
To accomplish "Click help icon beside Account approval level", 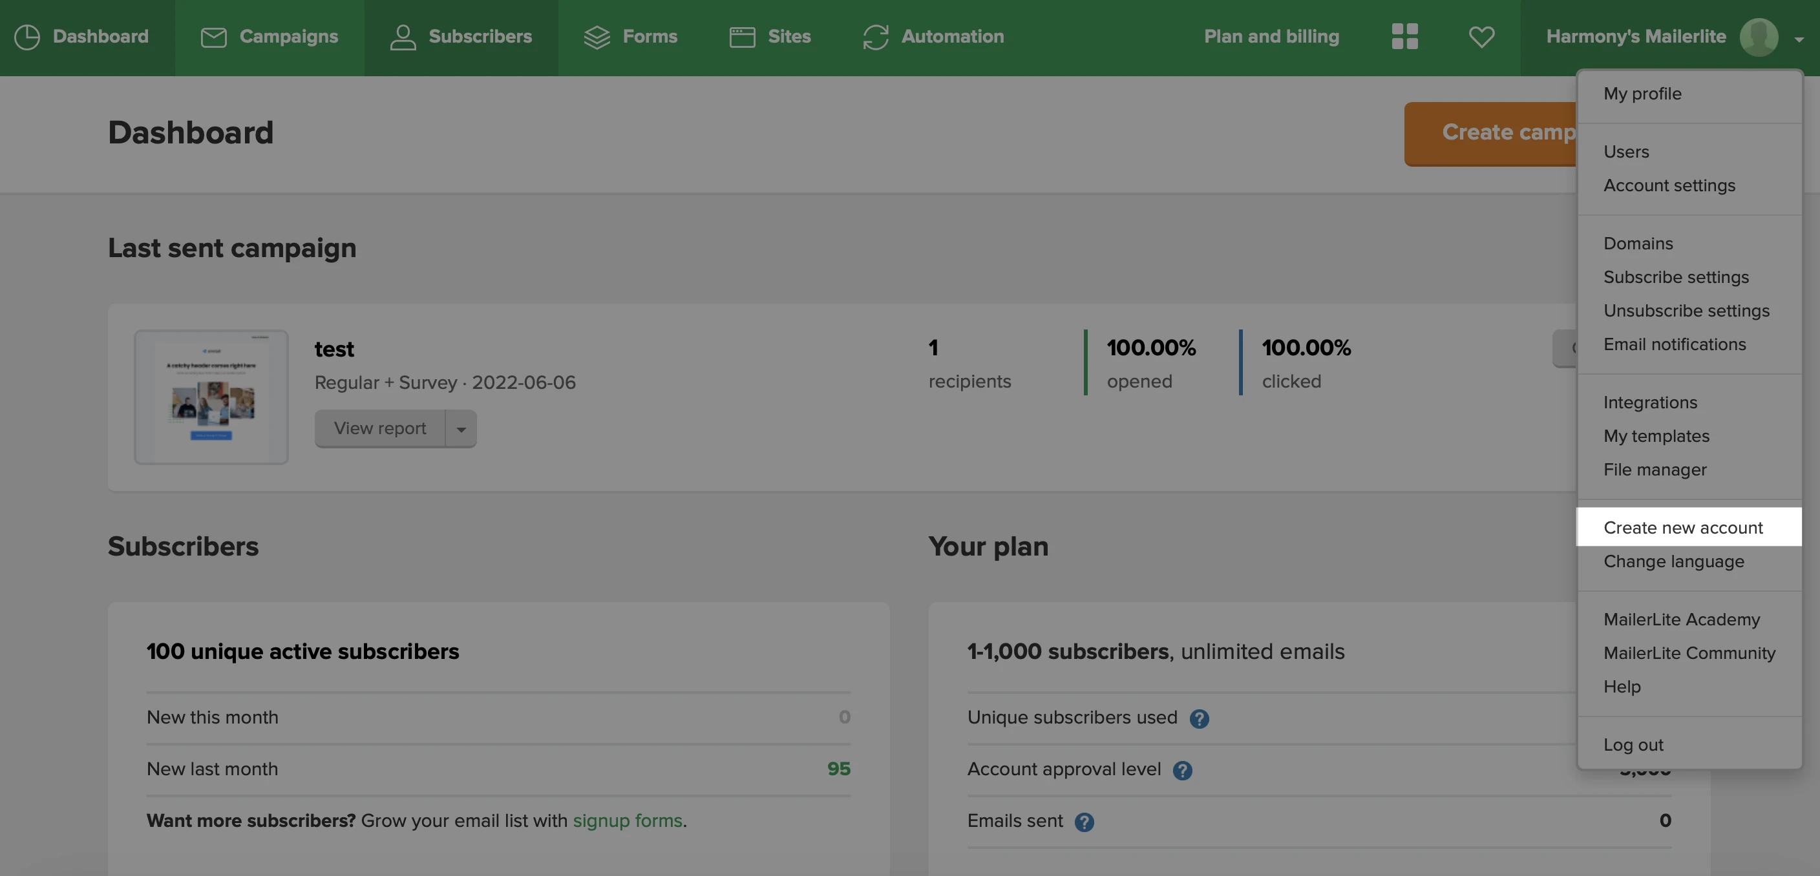I will [1182, 770].
